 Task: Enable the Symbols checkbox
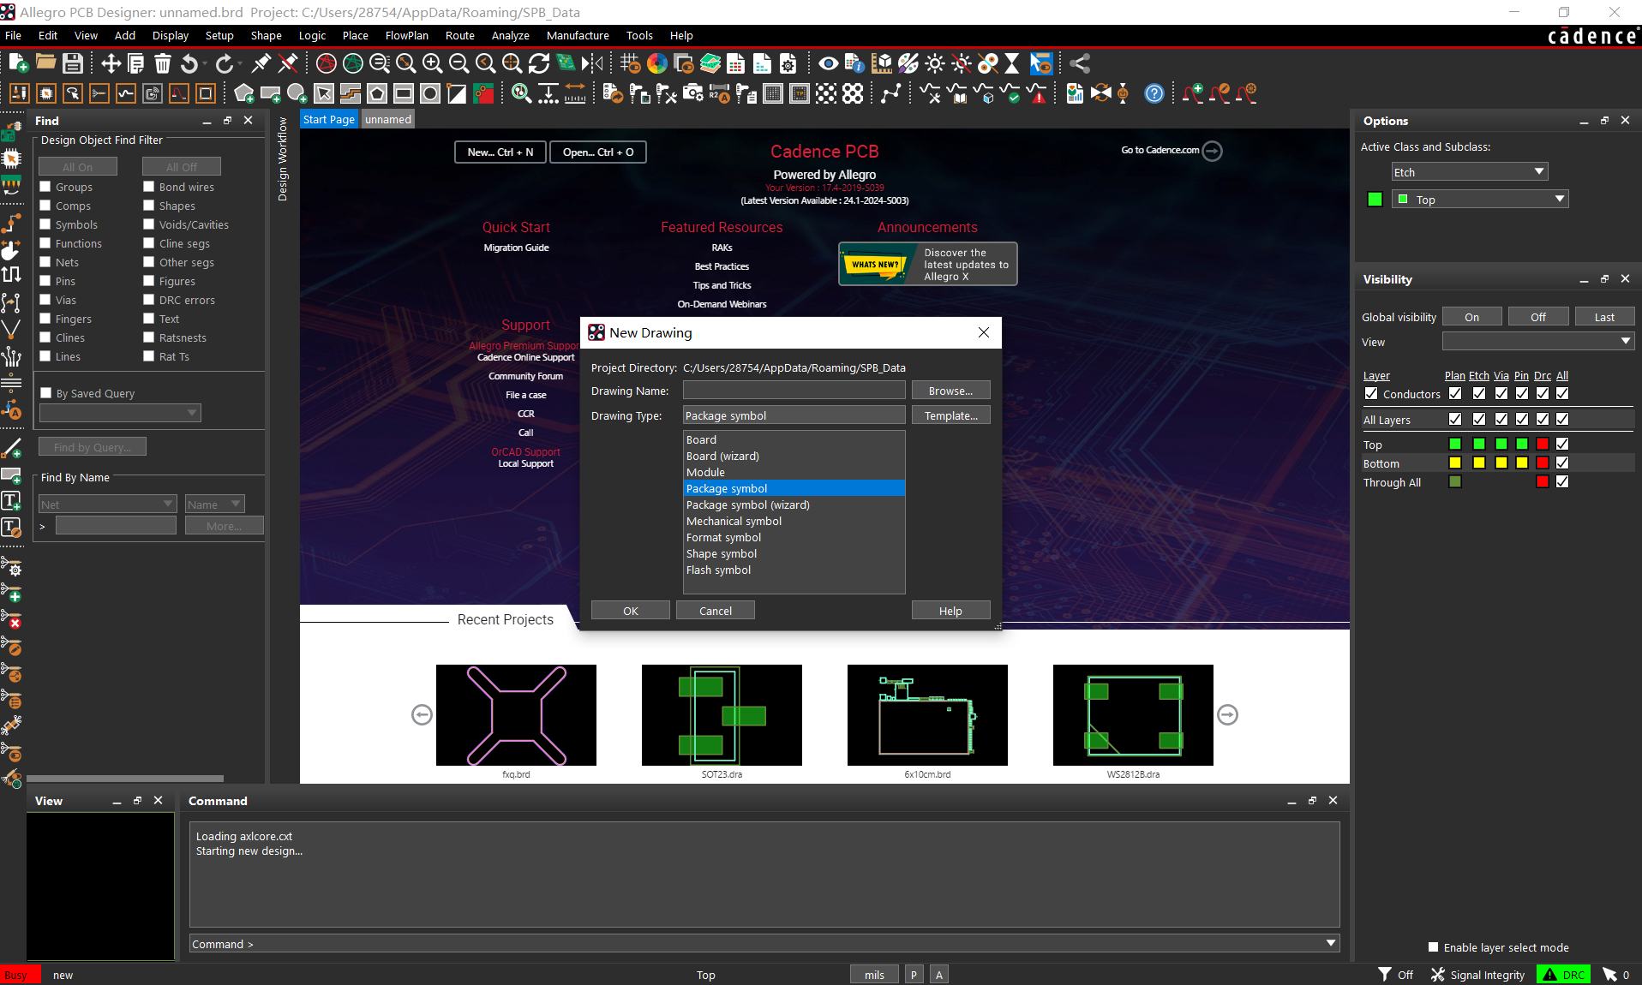click(x=45, y=224)
